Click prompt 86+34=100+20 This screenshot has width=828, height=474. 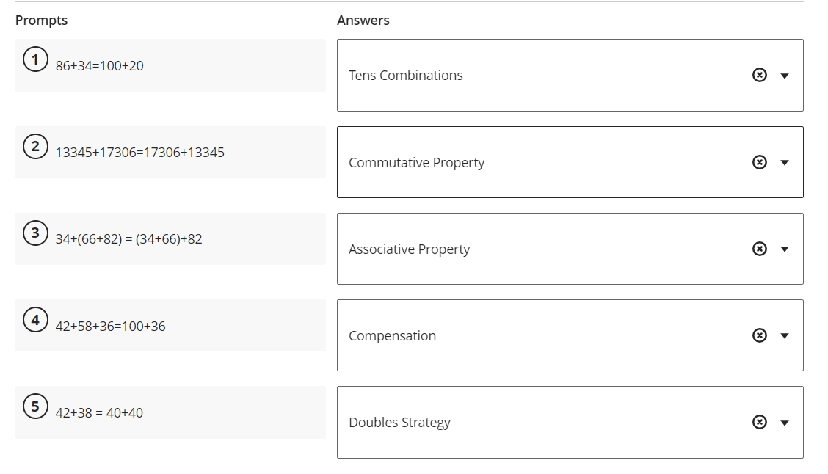coord(99,66)
